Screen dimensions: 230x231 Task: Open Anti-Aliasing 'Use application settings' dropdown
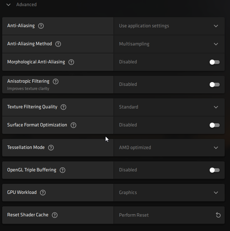pyautogui.click(x=169, y=26)
